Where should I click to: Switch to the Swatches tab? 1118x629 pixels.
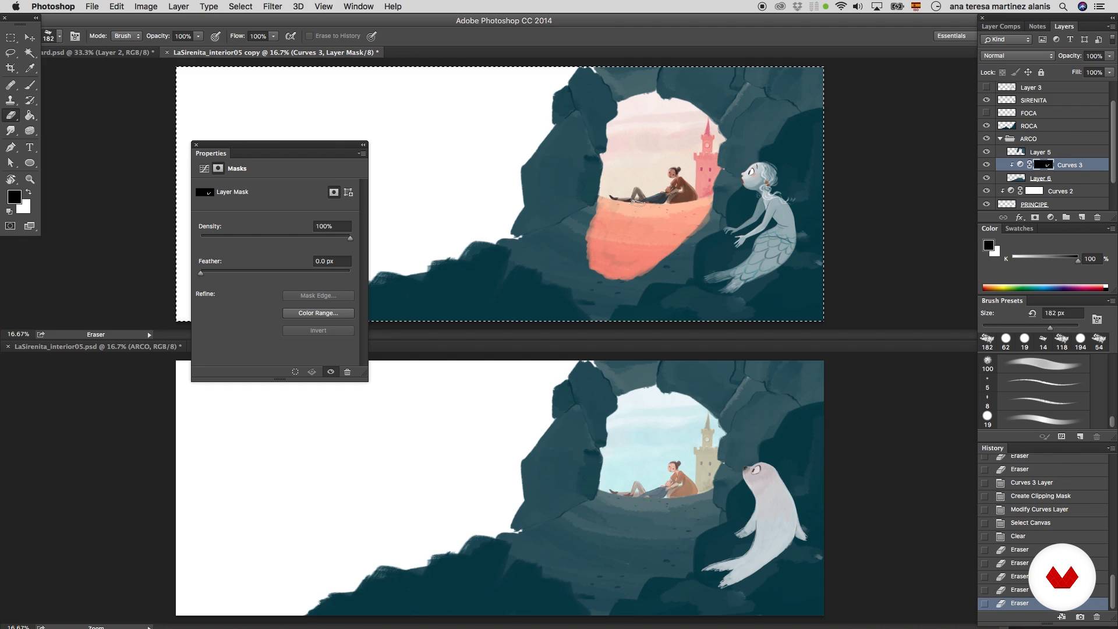pos(1019,228)
